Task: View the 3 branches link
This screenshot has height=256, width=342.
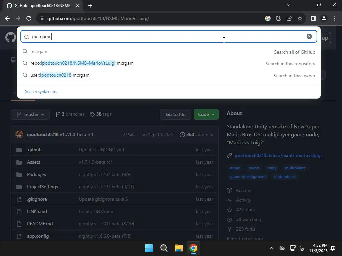Action: pyautogui.click(x=70, y=114)
